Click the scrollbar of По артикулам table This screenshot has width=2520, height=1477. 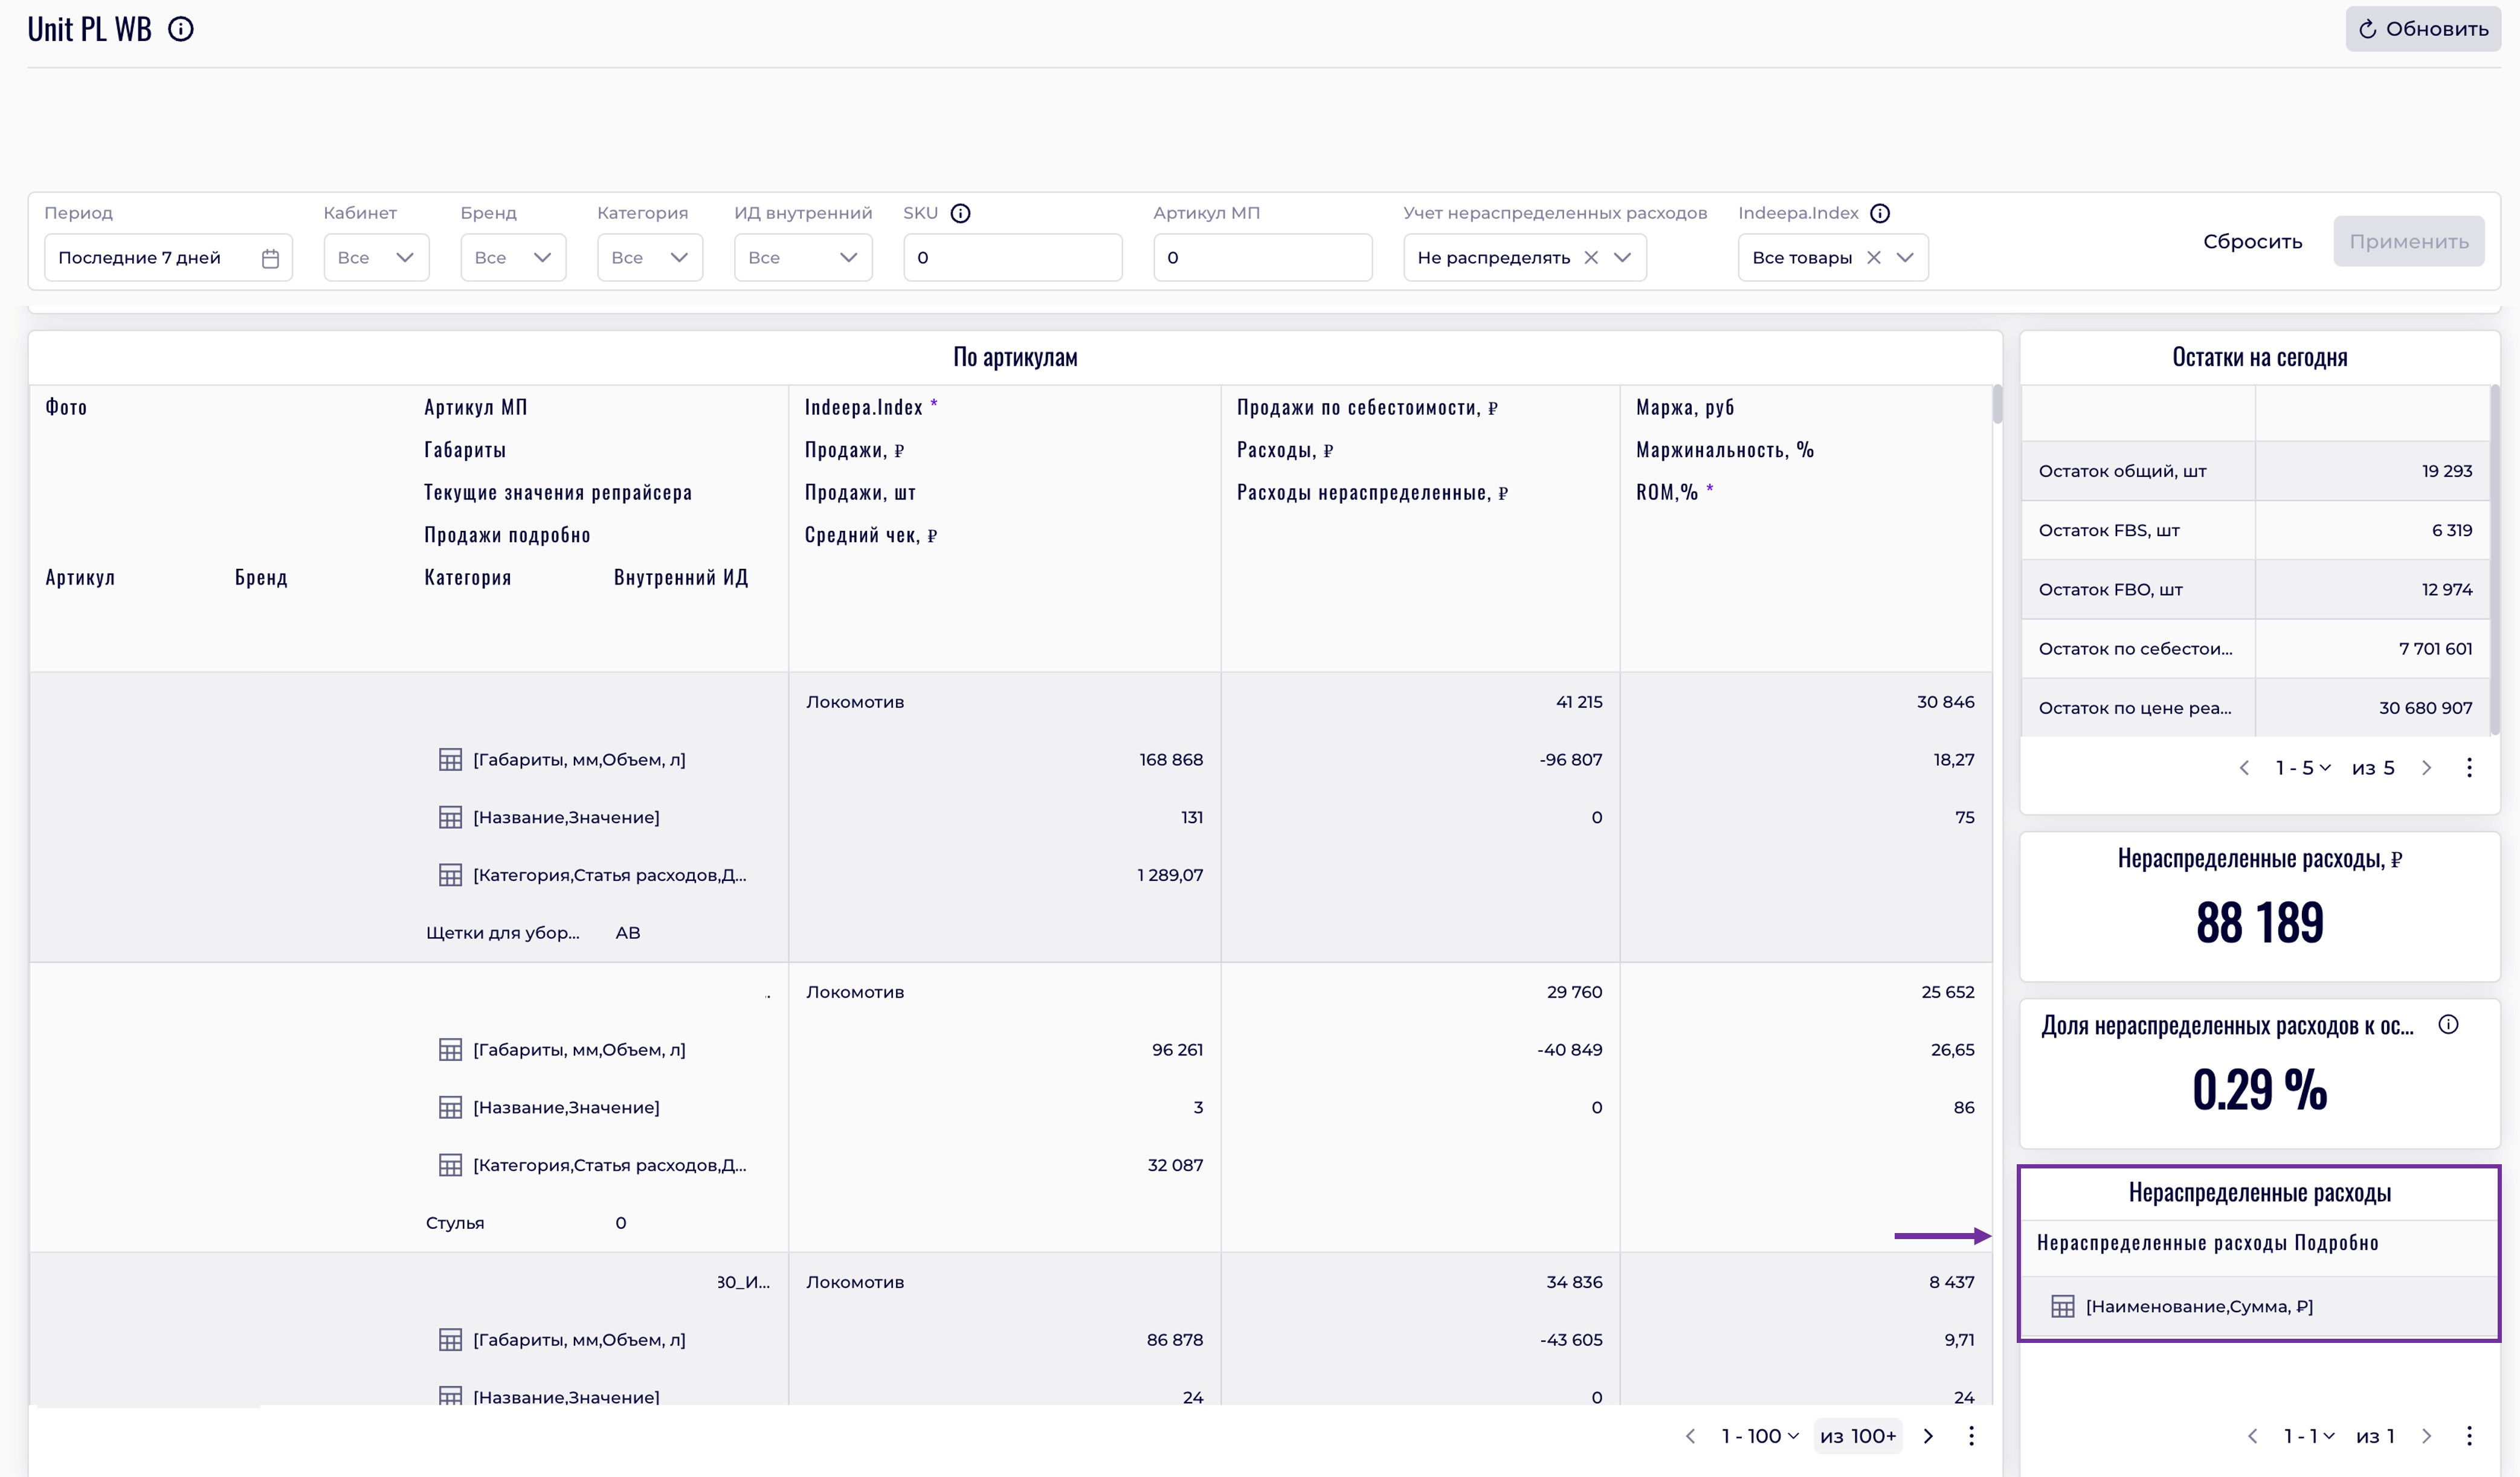click(x=1997, y=405)
